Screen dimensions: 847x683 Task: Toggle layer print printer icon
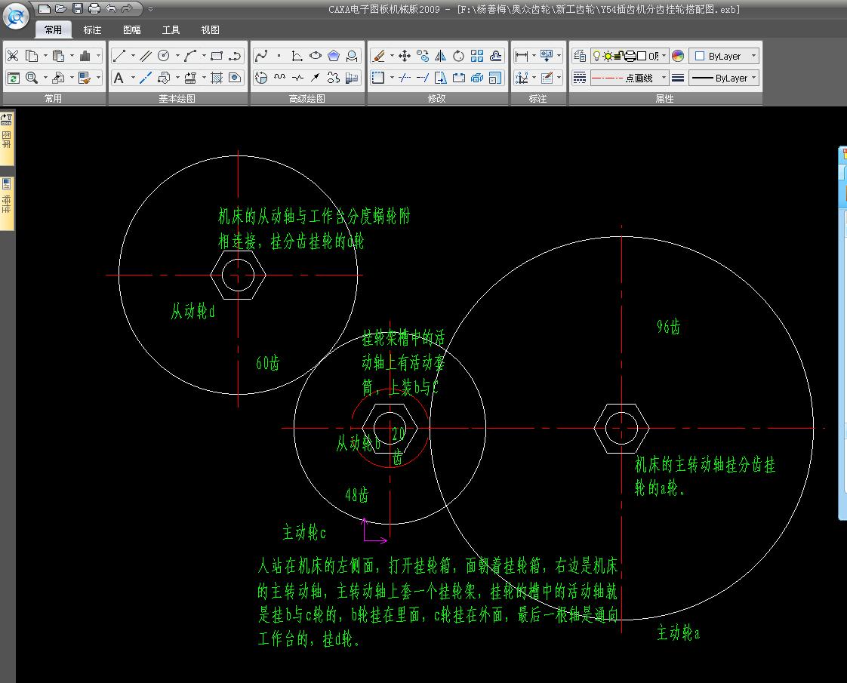(630, 56)
